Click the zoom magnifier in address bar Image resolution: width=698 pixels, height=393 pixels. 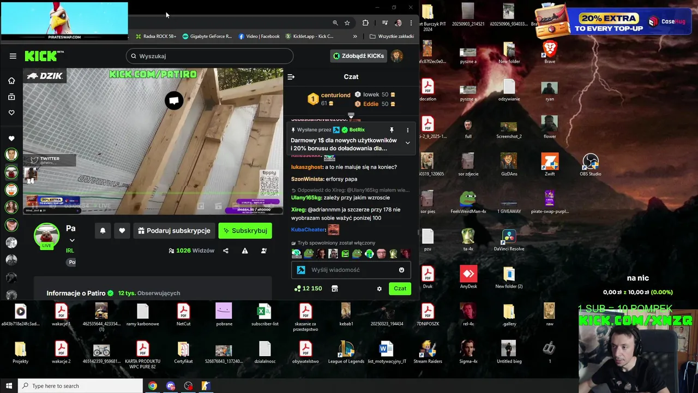335,23
